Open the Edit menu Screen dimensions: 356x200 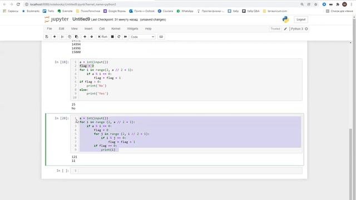click(x=62, y=29)
